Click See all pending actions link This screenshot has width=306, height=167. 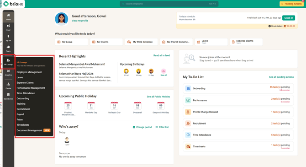[281, 77]
